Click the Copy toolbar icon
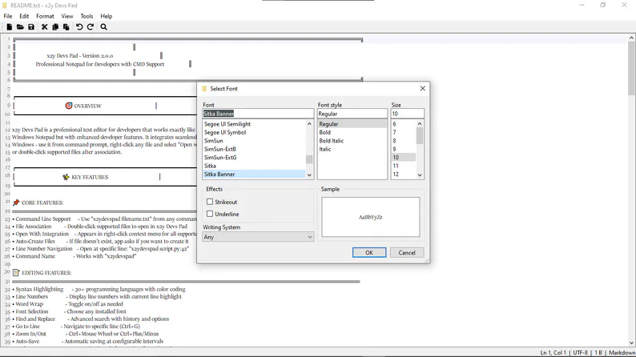 (x=55, y=27)
